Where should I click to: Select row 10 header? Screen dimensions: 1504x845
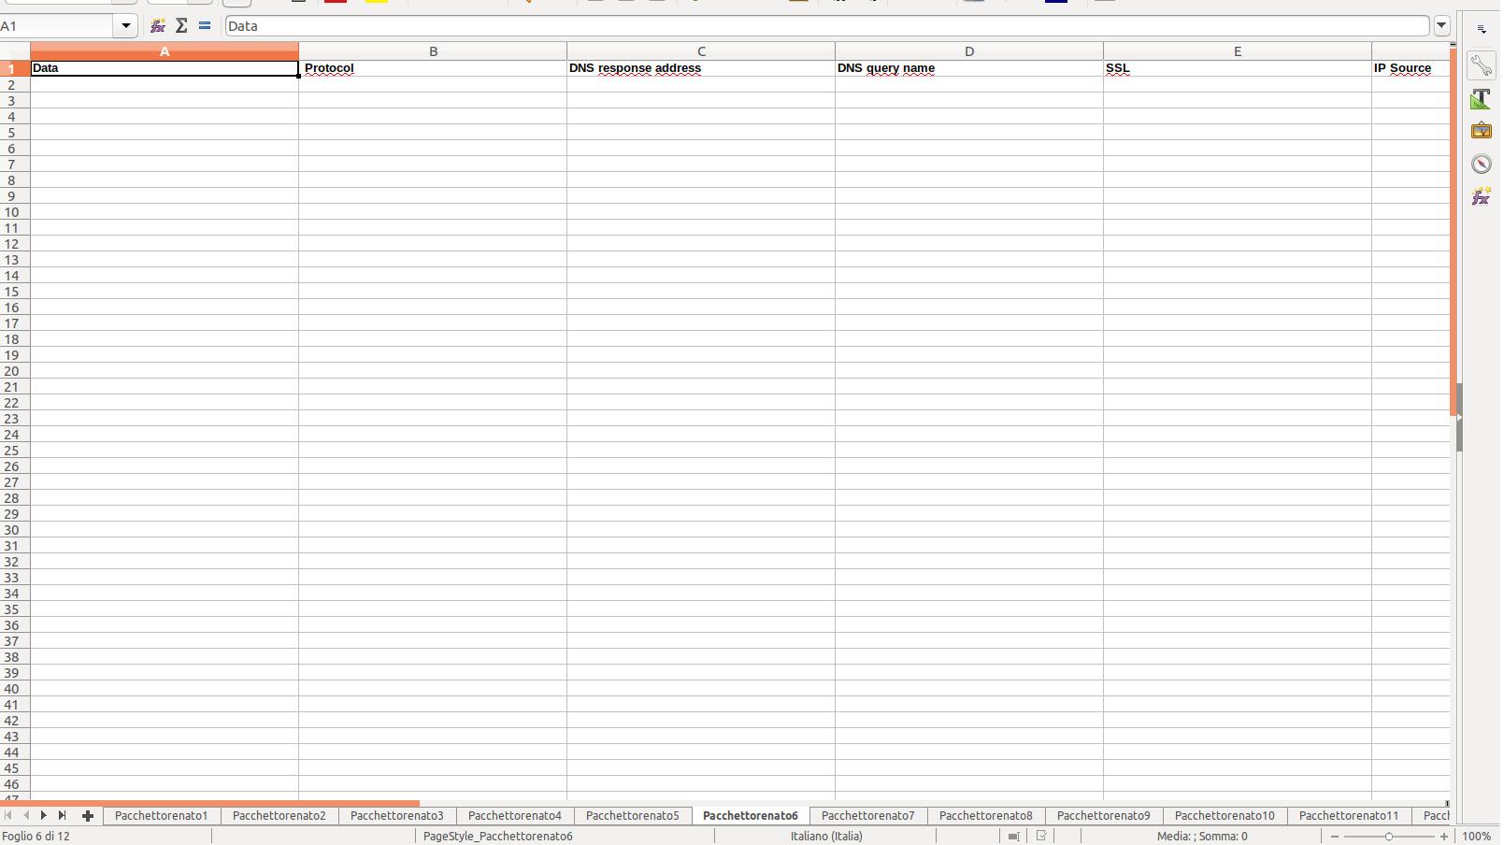tap(14, 212)
